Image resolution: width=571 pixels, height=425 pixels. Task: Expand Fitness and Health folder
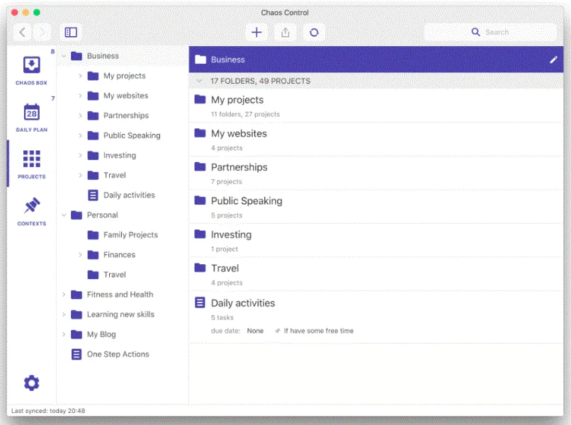pos(64,294)
